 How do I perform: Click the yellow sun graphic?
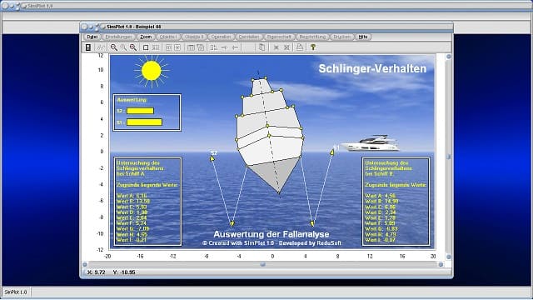point(152,71)
